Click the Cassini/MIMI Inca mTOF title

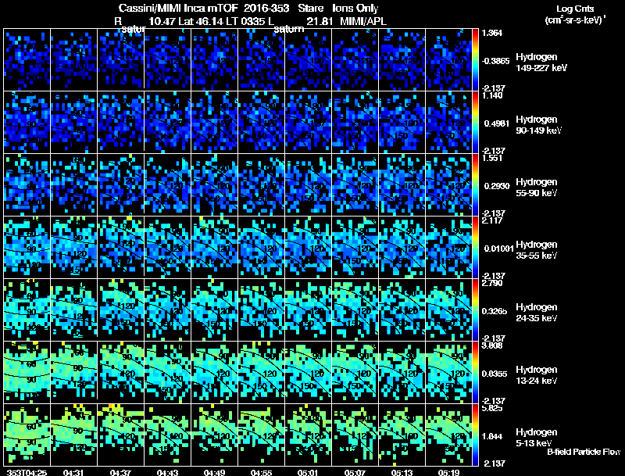[x=178, y=8]
